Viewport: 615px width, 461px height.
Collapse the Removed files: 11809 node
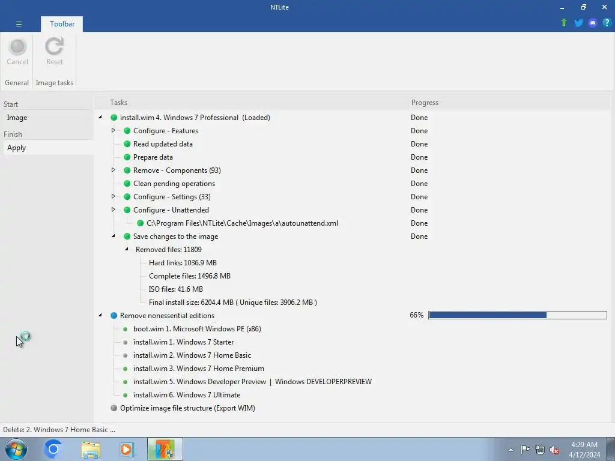pyautogui.click(x=127, y=249)
